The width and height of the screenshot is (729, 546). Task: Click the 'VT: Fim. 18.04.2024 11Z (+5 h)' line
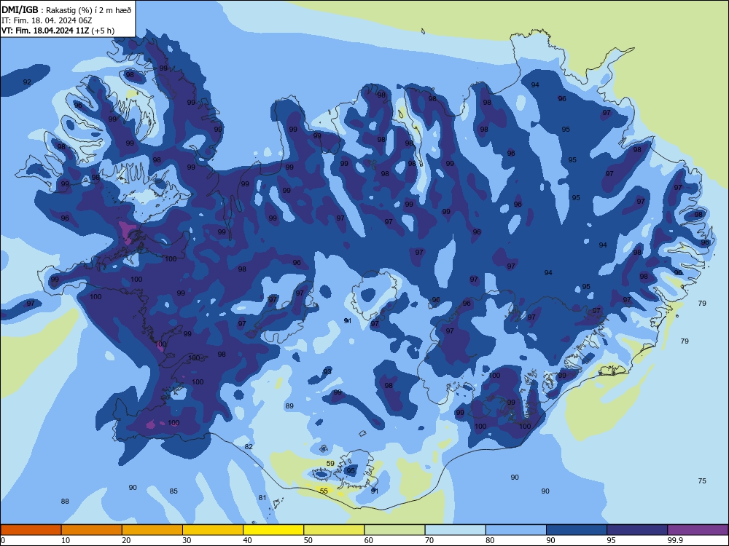click(58, 31)
